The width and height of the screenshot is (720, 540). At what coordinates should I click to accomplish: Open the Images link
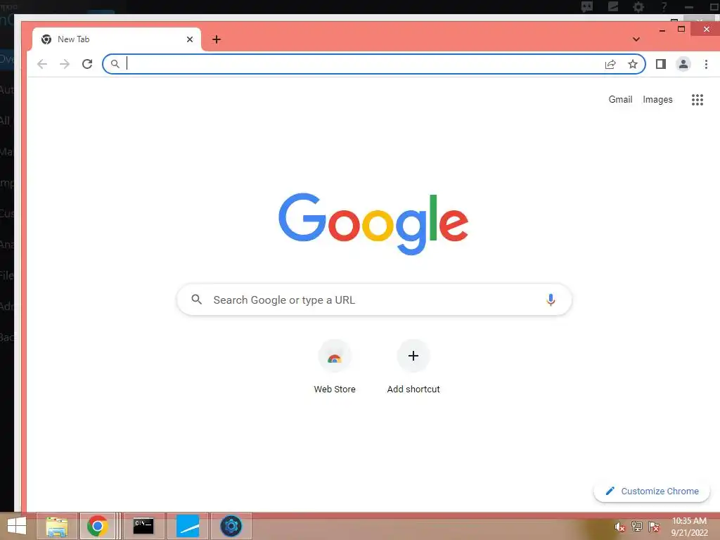[x=657, y=100]
